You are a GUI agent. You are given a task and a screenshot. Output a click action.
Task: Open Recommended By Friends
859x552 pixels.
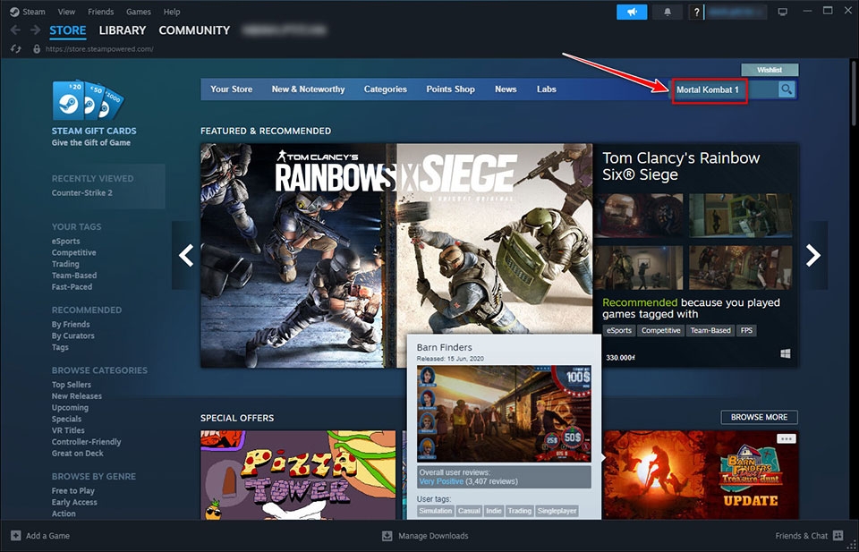coord(71,324)
